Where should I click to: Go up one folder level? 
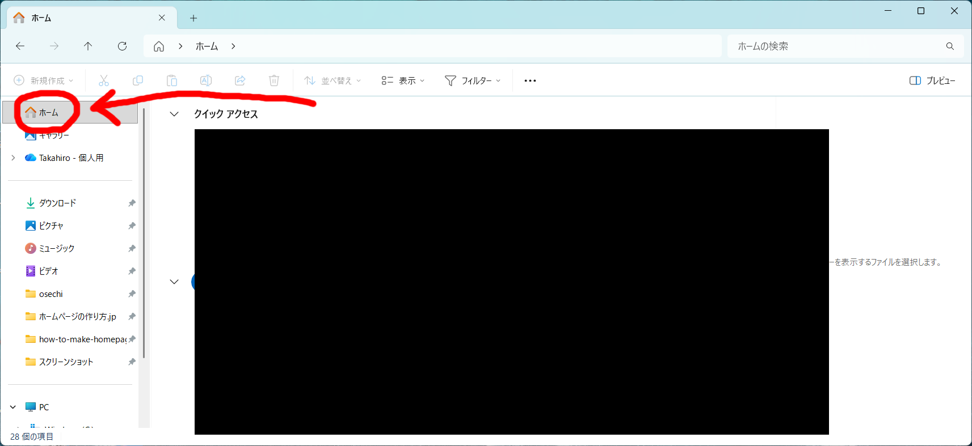click(88, 46)
